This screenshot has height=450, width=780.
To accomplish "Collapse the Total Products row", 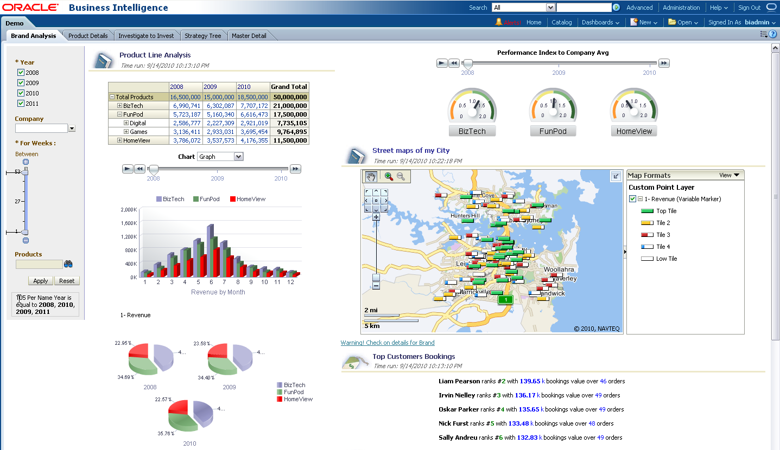I will (112, 97).
